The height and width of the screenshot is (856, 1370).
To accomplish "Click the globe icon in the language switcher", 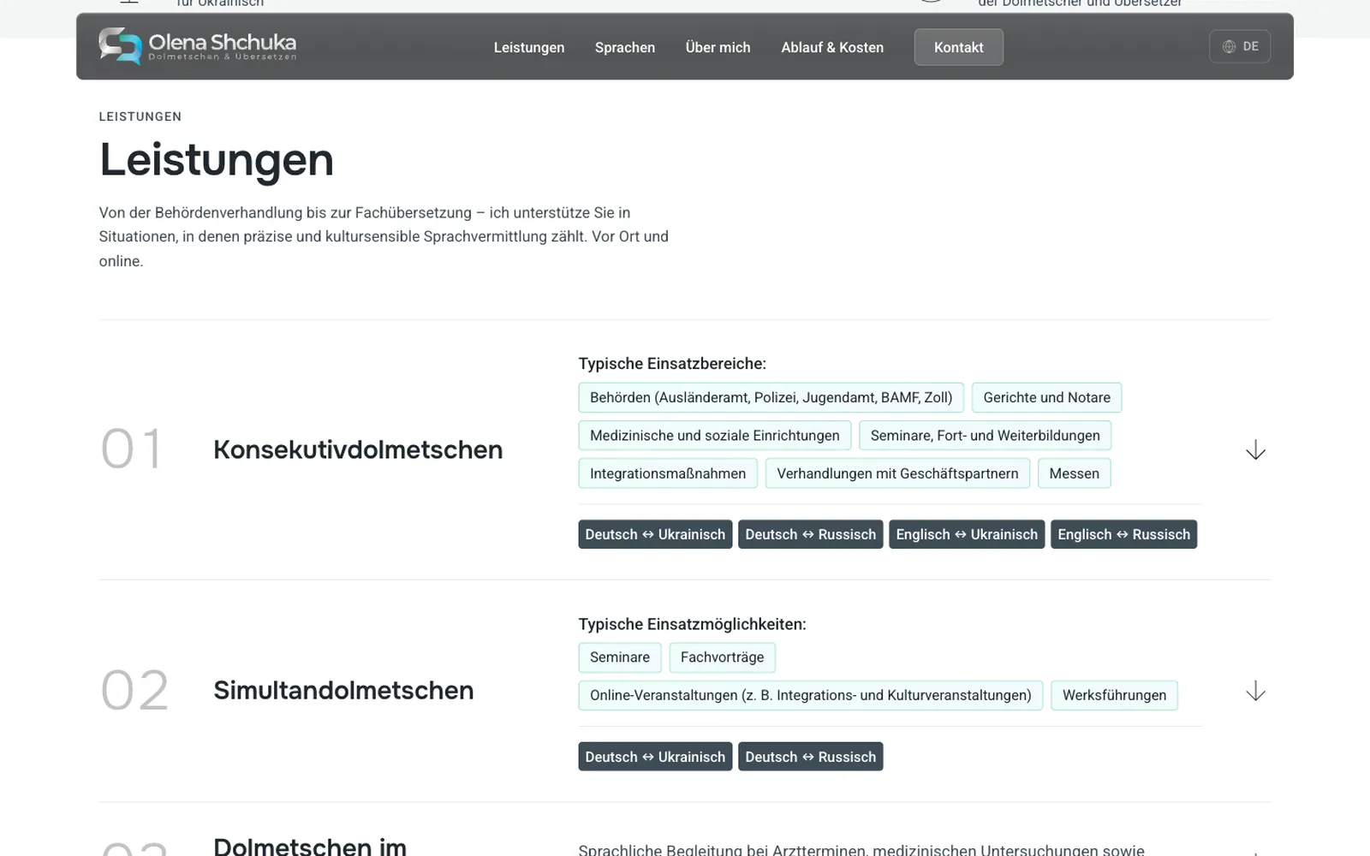I will (x=1229, y=47).
